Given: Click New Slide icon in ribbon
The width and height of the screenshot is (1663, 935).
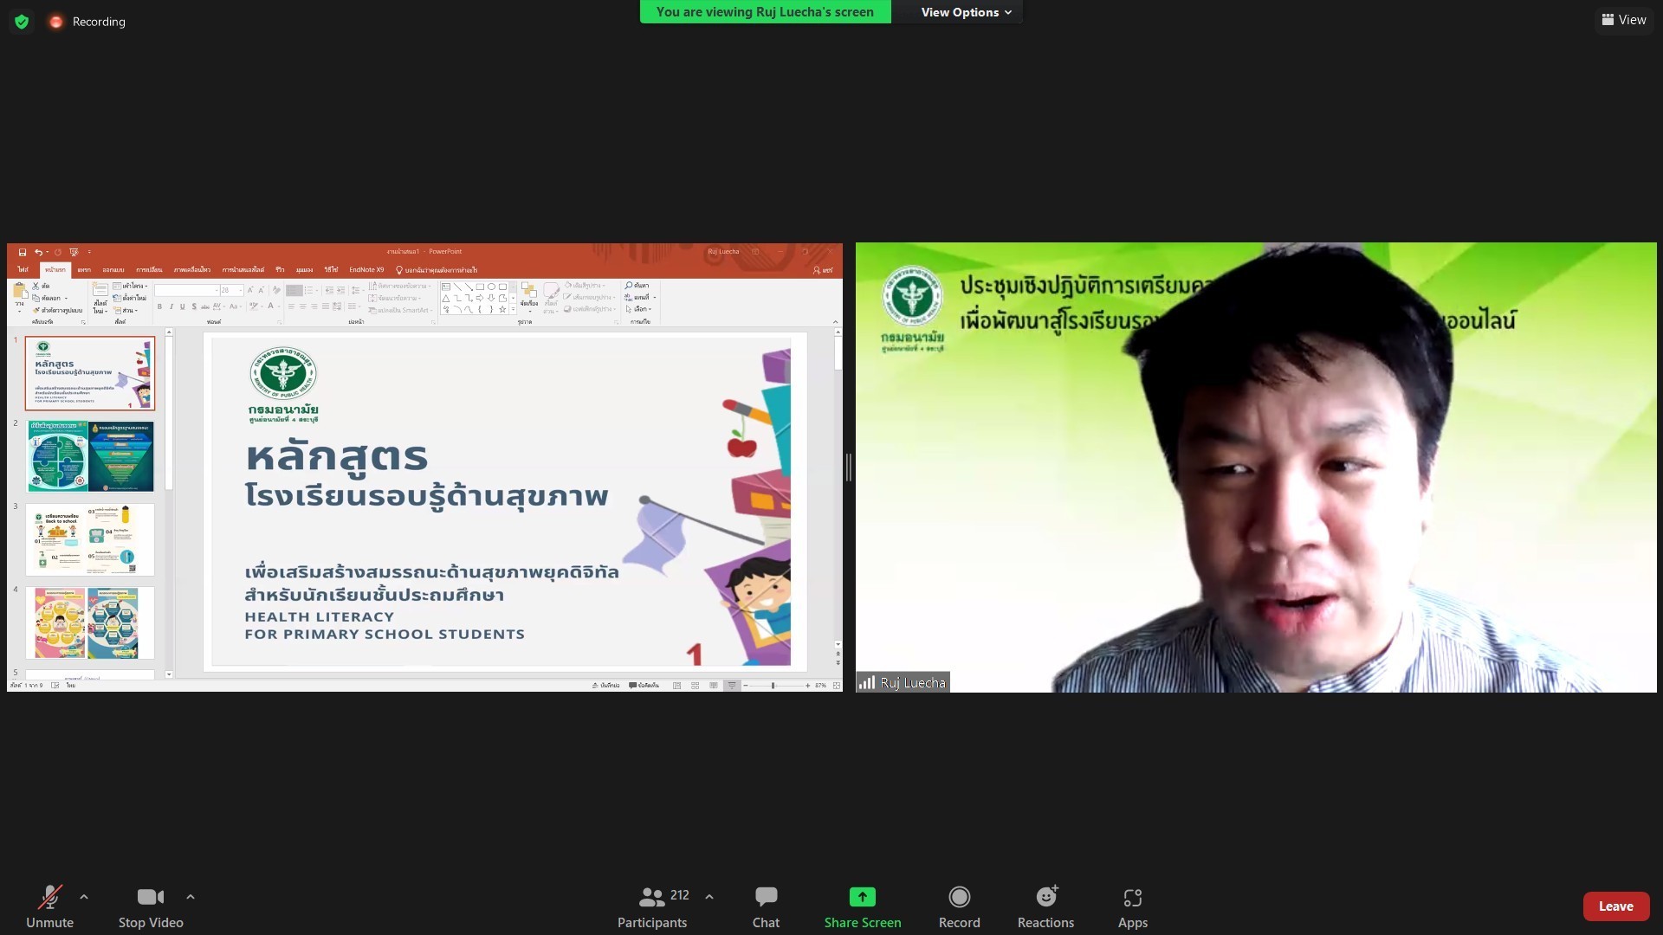Looking at the screenshot, I should click(100, 290).
